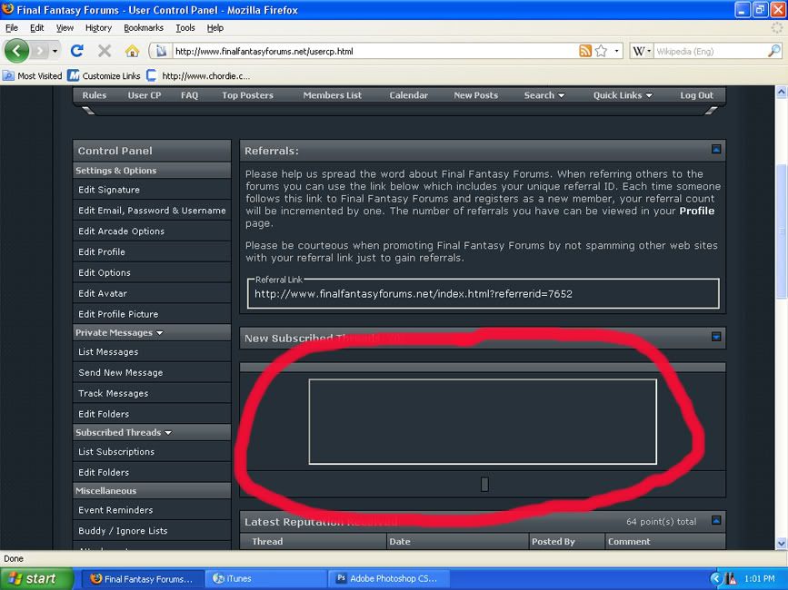Open User CP in the navbar
788x590 pixels.
tap(145, 94)
